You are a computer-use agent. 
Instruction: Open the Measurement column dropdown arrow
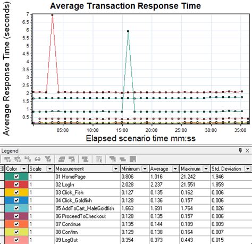(x=116, y=169)
